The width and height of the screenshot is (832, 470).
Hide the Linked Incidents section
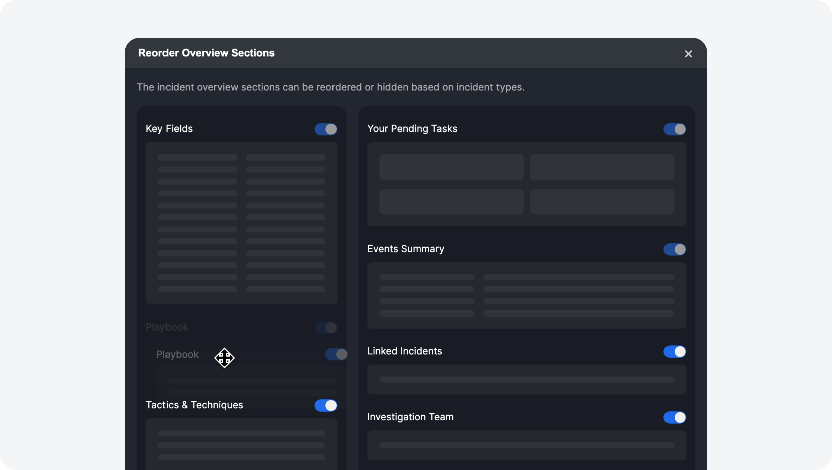675,352
